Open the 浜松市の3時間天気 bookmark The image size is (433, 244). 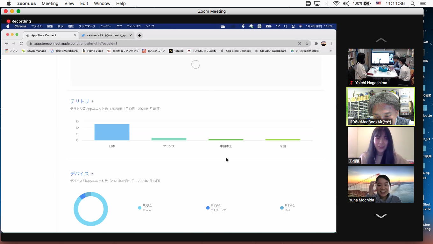(x=64, y=51)
